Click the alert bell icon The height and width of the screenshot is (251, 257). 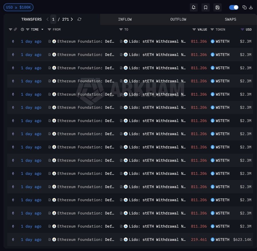click(194, 7)
